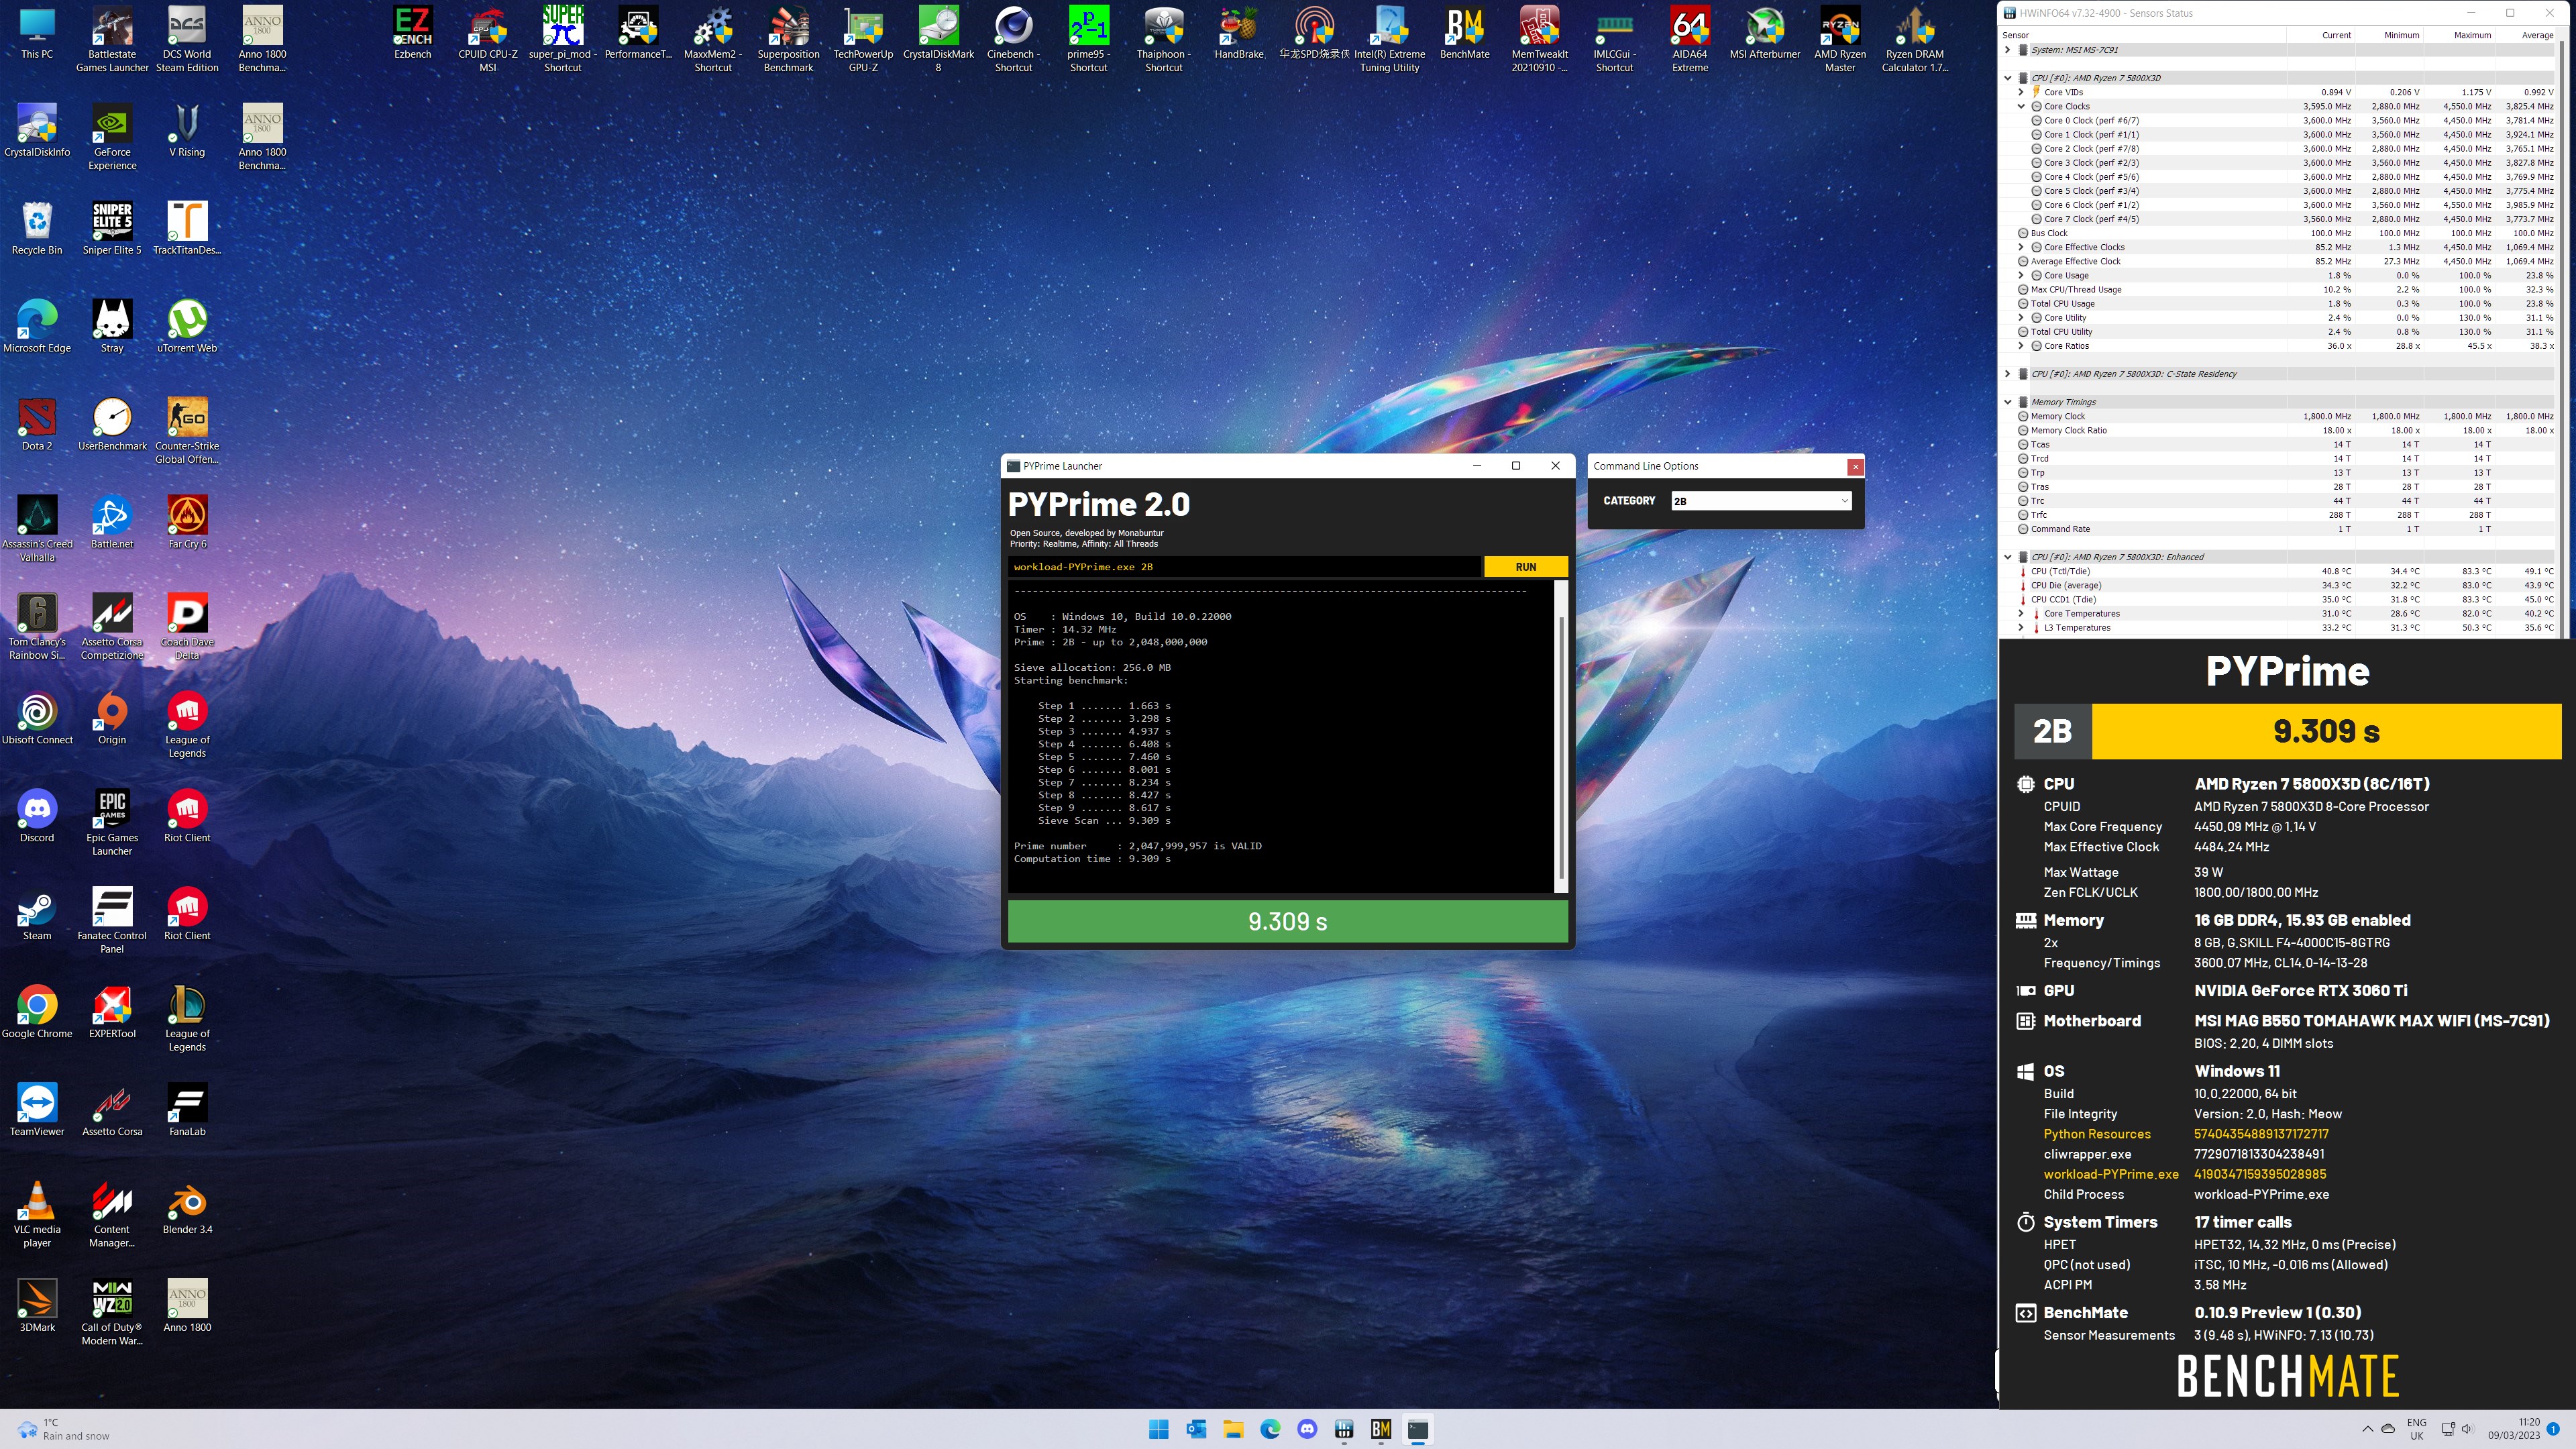This screenshot has width=2576, height=1449.
Task: Launch CPUID CPU-Z MSI icon
Action: (488, 39)
